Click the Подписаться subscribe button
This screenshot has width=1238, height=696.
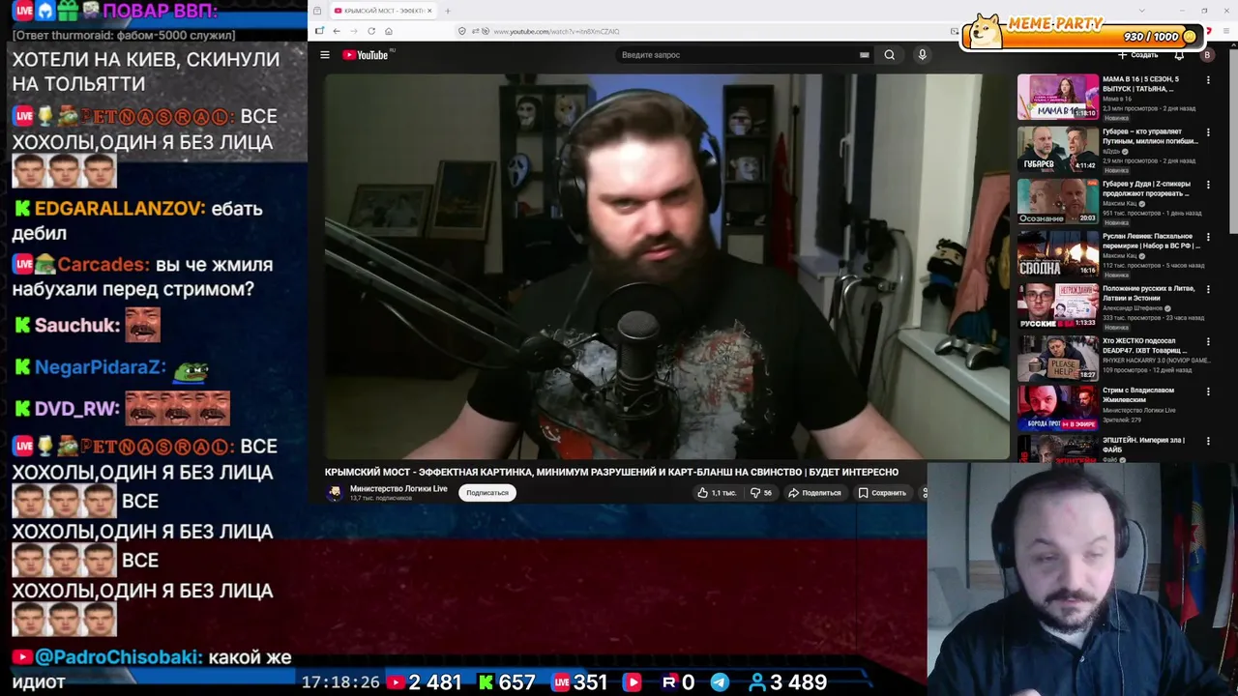pos(487,493)
